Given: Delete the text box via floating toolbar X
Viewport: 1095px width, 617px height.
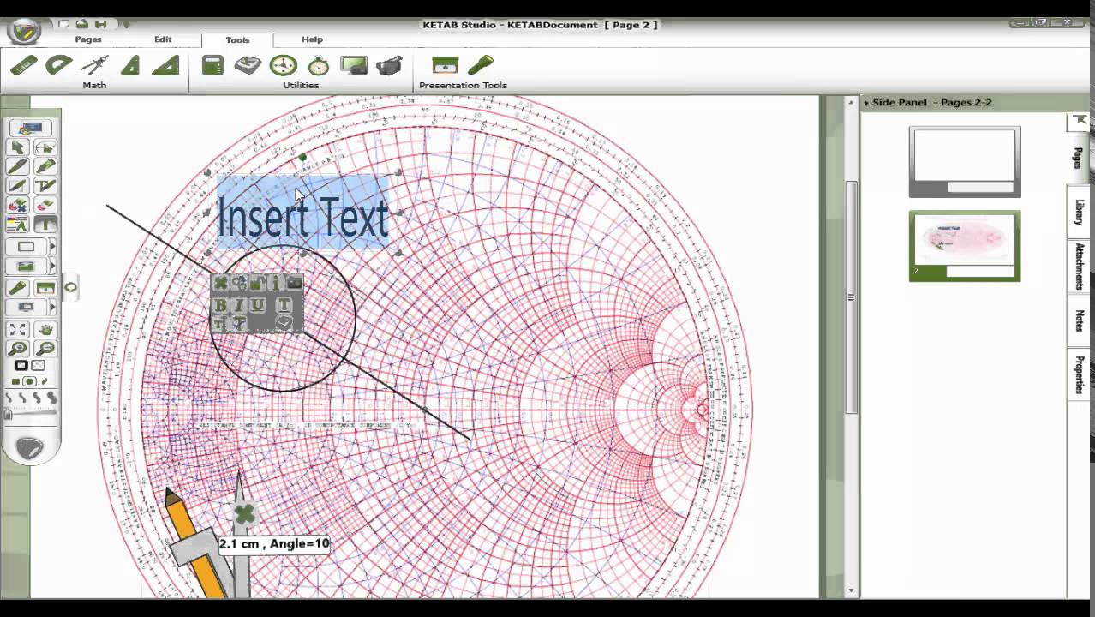Looking at the screenshot, I should pos(220,282).
